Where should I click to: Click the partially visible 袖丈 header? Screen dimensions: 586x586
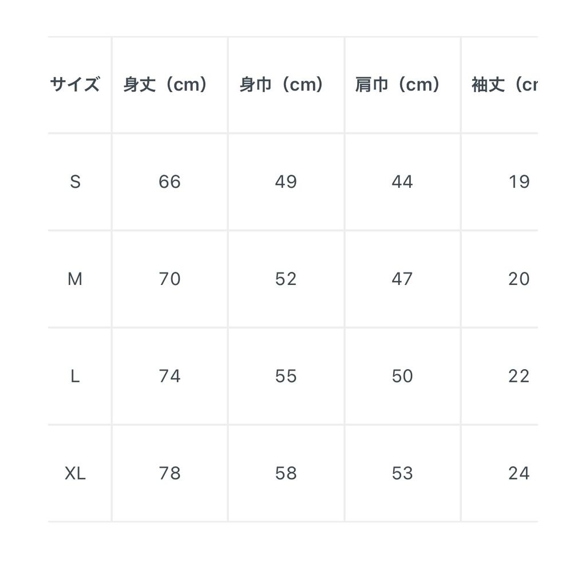click(x=504, y=85)
